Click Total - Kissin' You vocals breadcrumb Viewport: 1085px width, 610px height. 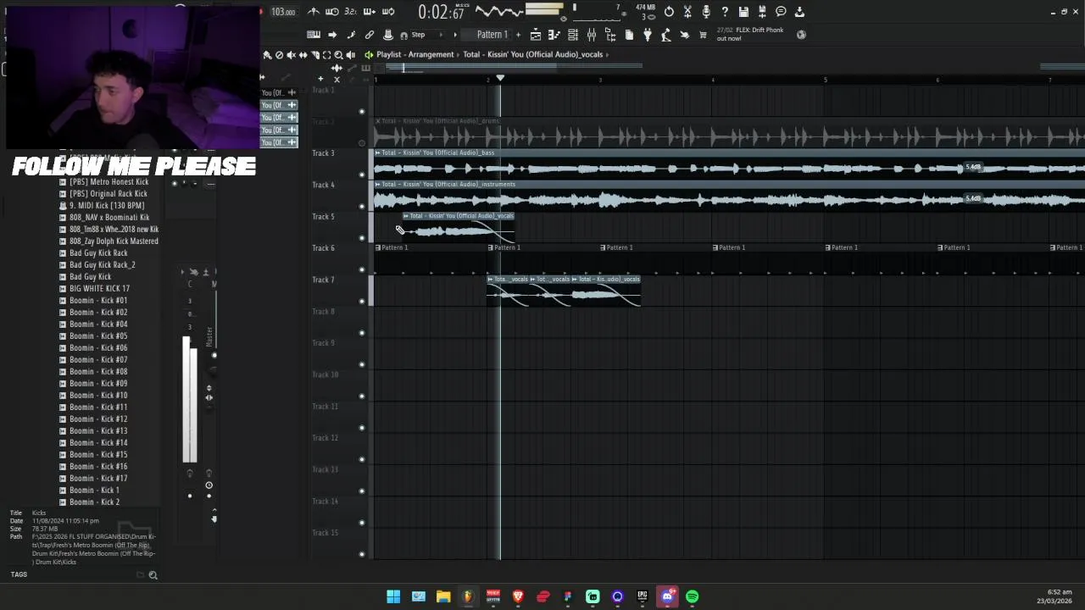[532, 54]
